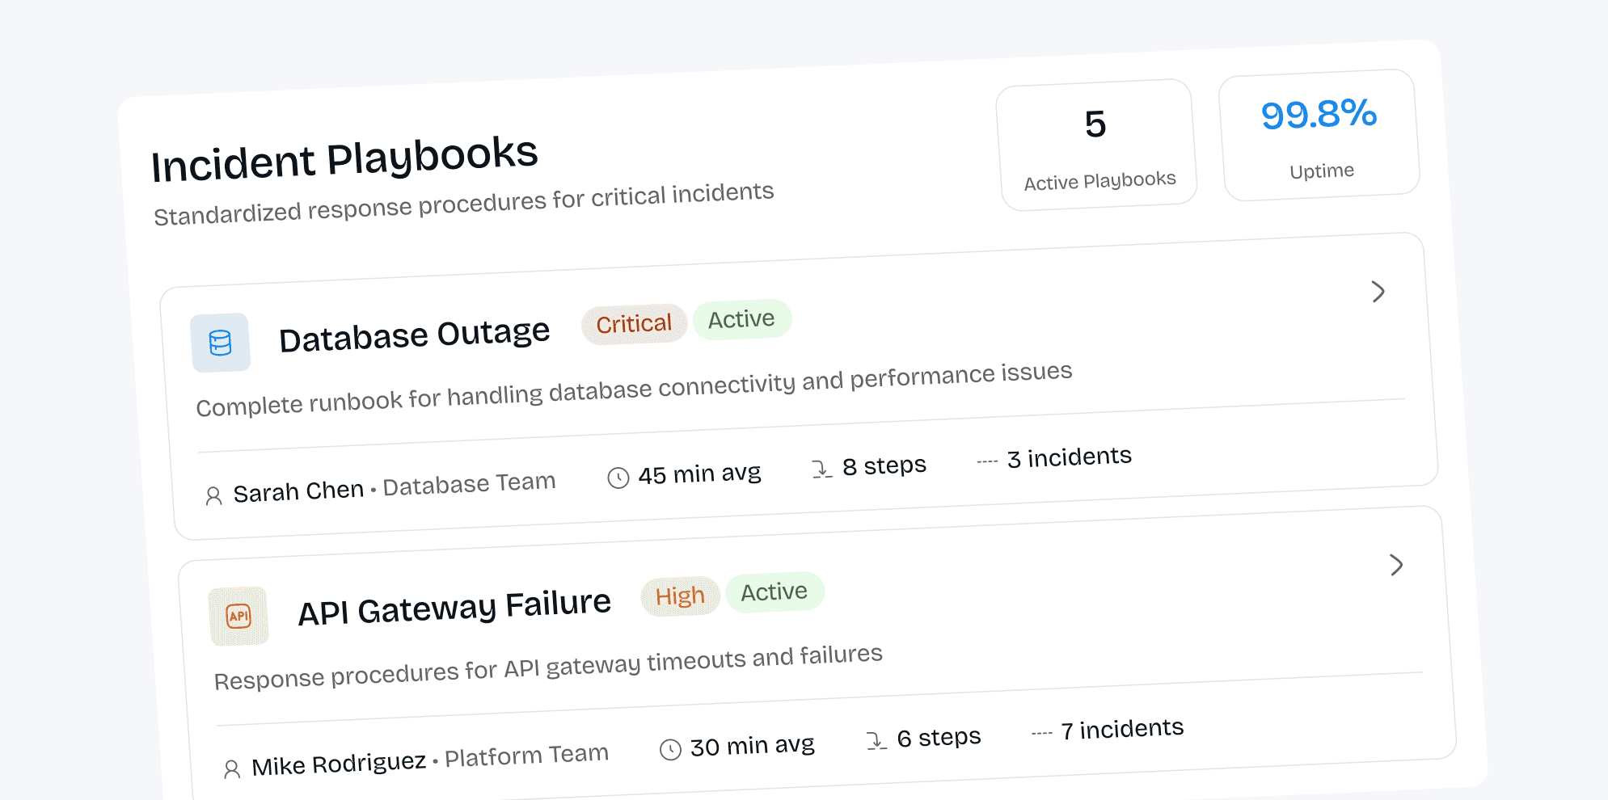Viewport: 1608px width, 800px height.
Task: Click the Database Outage runbook description
Action: pos(635,389)
